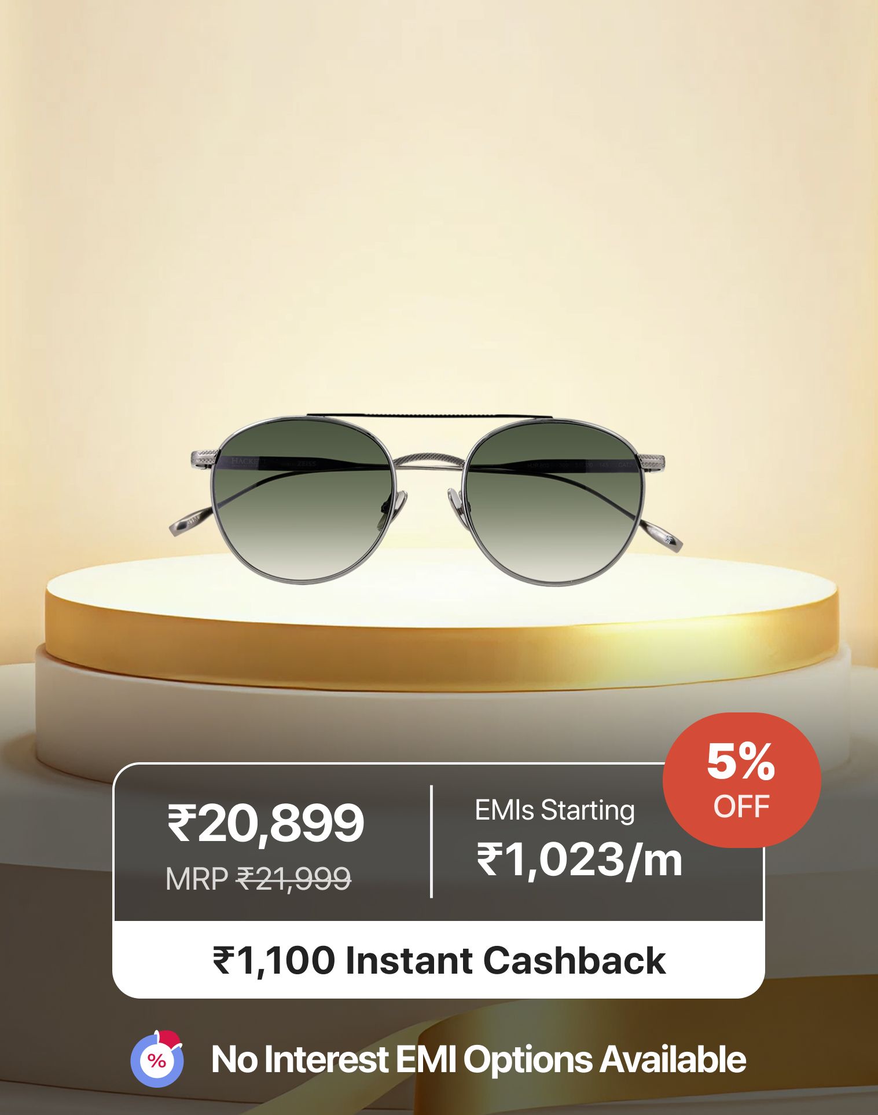Click the ₹1,023/m EMI amount
The width and height of the screenshot is (878, 1115).
(x=579, y=860)
